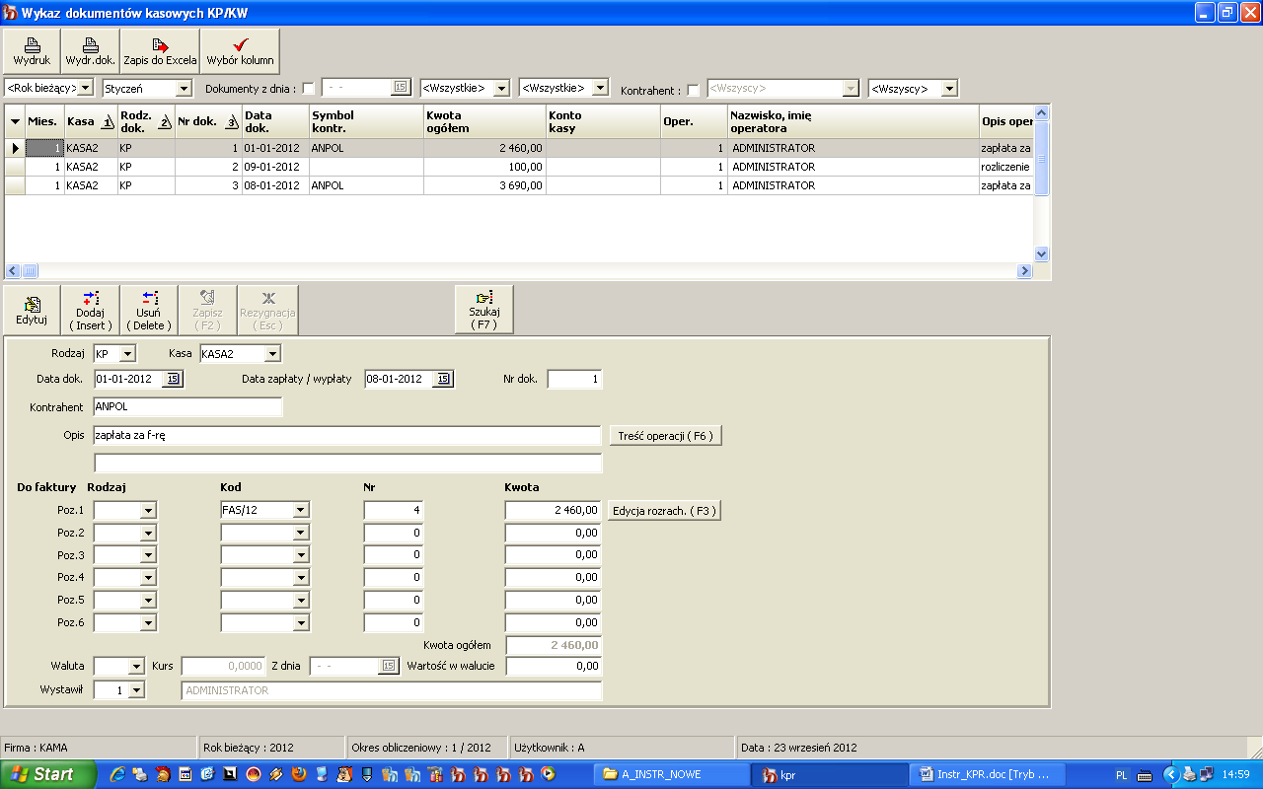Click grid corner triangle before Mies. header
Screen dimensions: 1263x789
(15, 122)
